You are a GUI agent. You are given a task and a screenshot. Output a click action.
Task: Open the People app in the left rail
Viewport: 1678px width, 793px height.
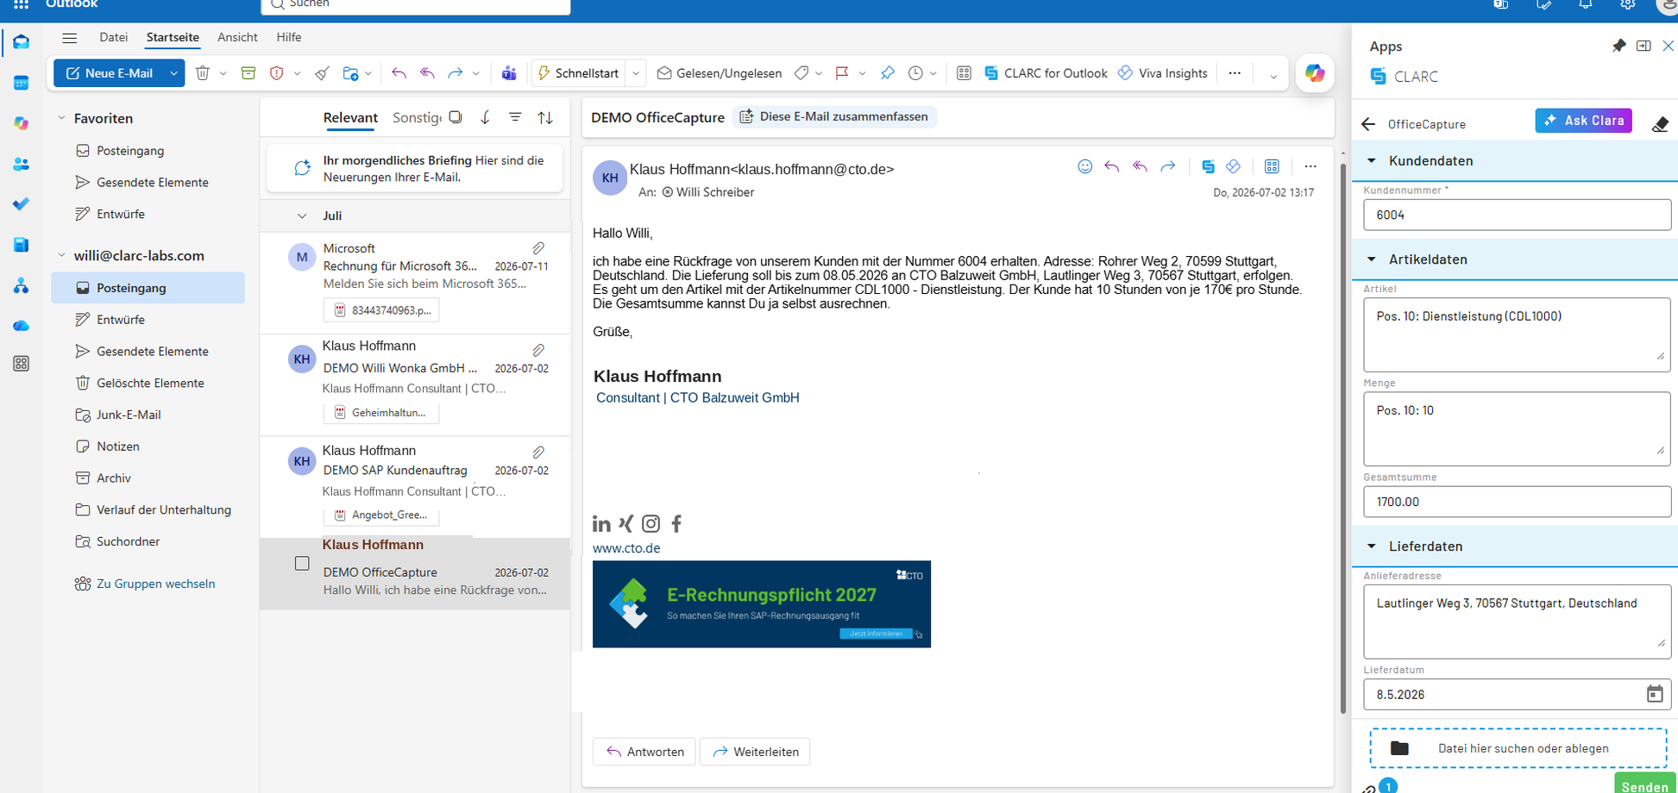point(22,164)
